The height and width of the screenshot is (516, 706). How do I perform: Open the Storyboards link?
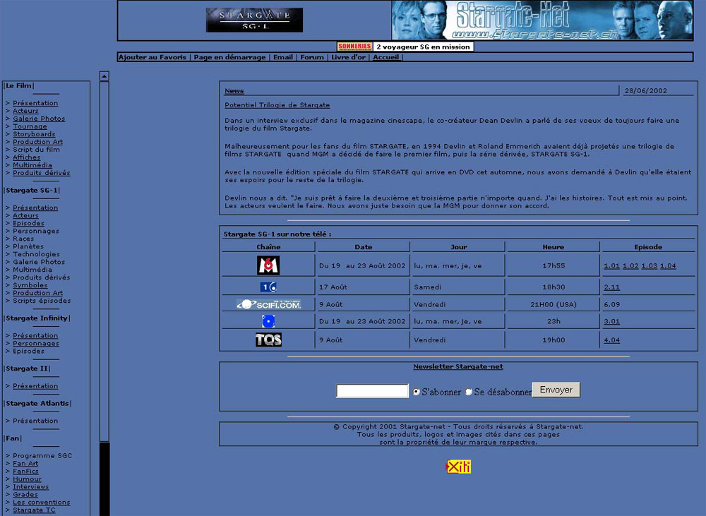[x=34, y=133]
